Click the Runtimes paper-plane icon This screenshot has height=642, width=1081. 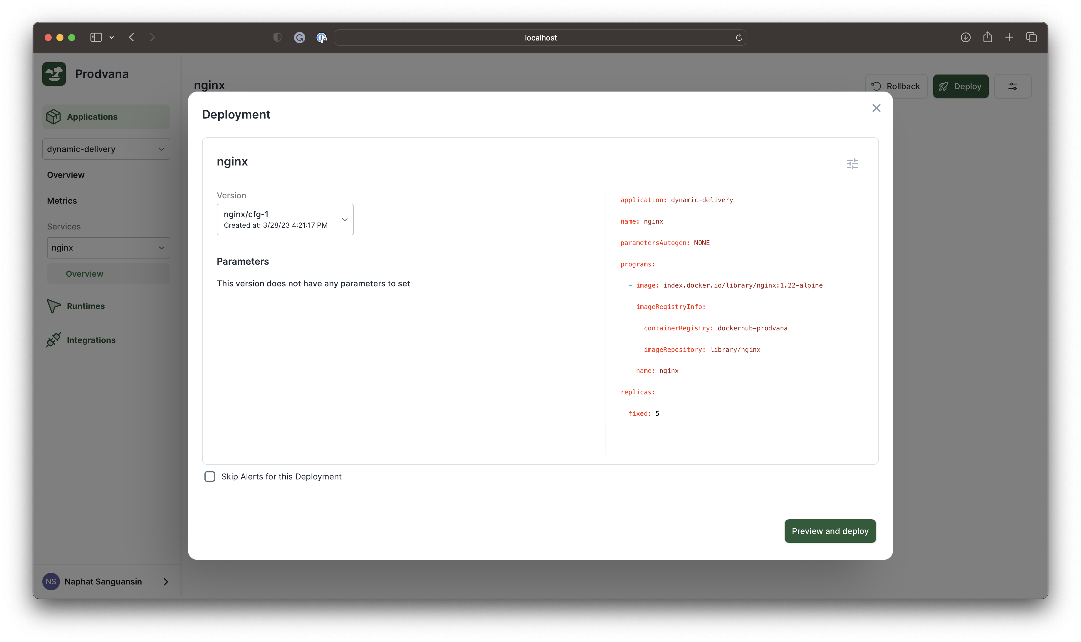pyautogui.click(x=53, y=306)
